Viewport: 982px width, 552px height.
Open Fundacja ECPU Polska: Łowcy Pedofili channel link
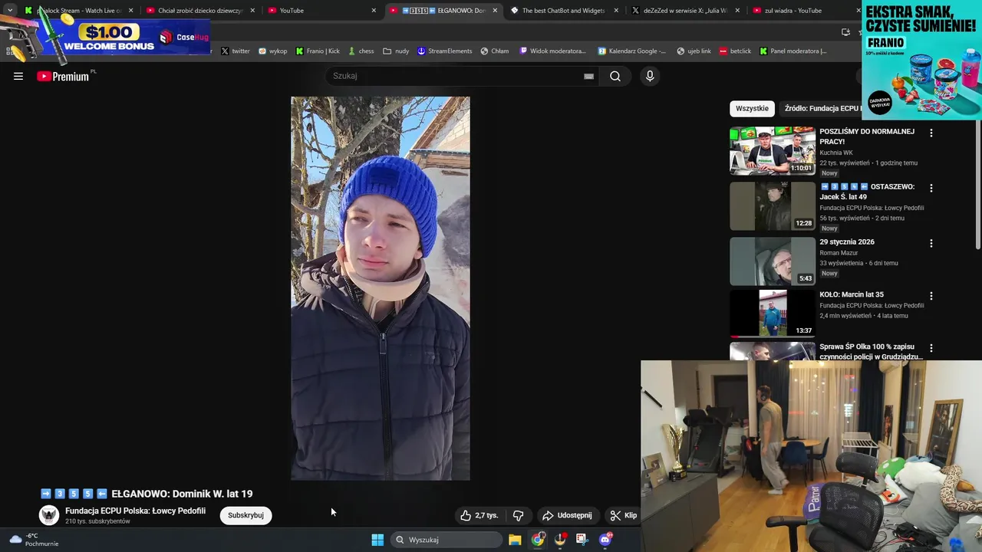pyautogui.click(x=135, y=511)
